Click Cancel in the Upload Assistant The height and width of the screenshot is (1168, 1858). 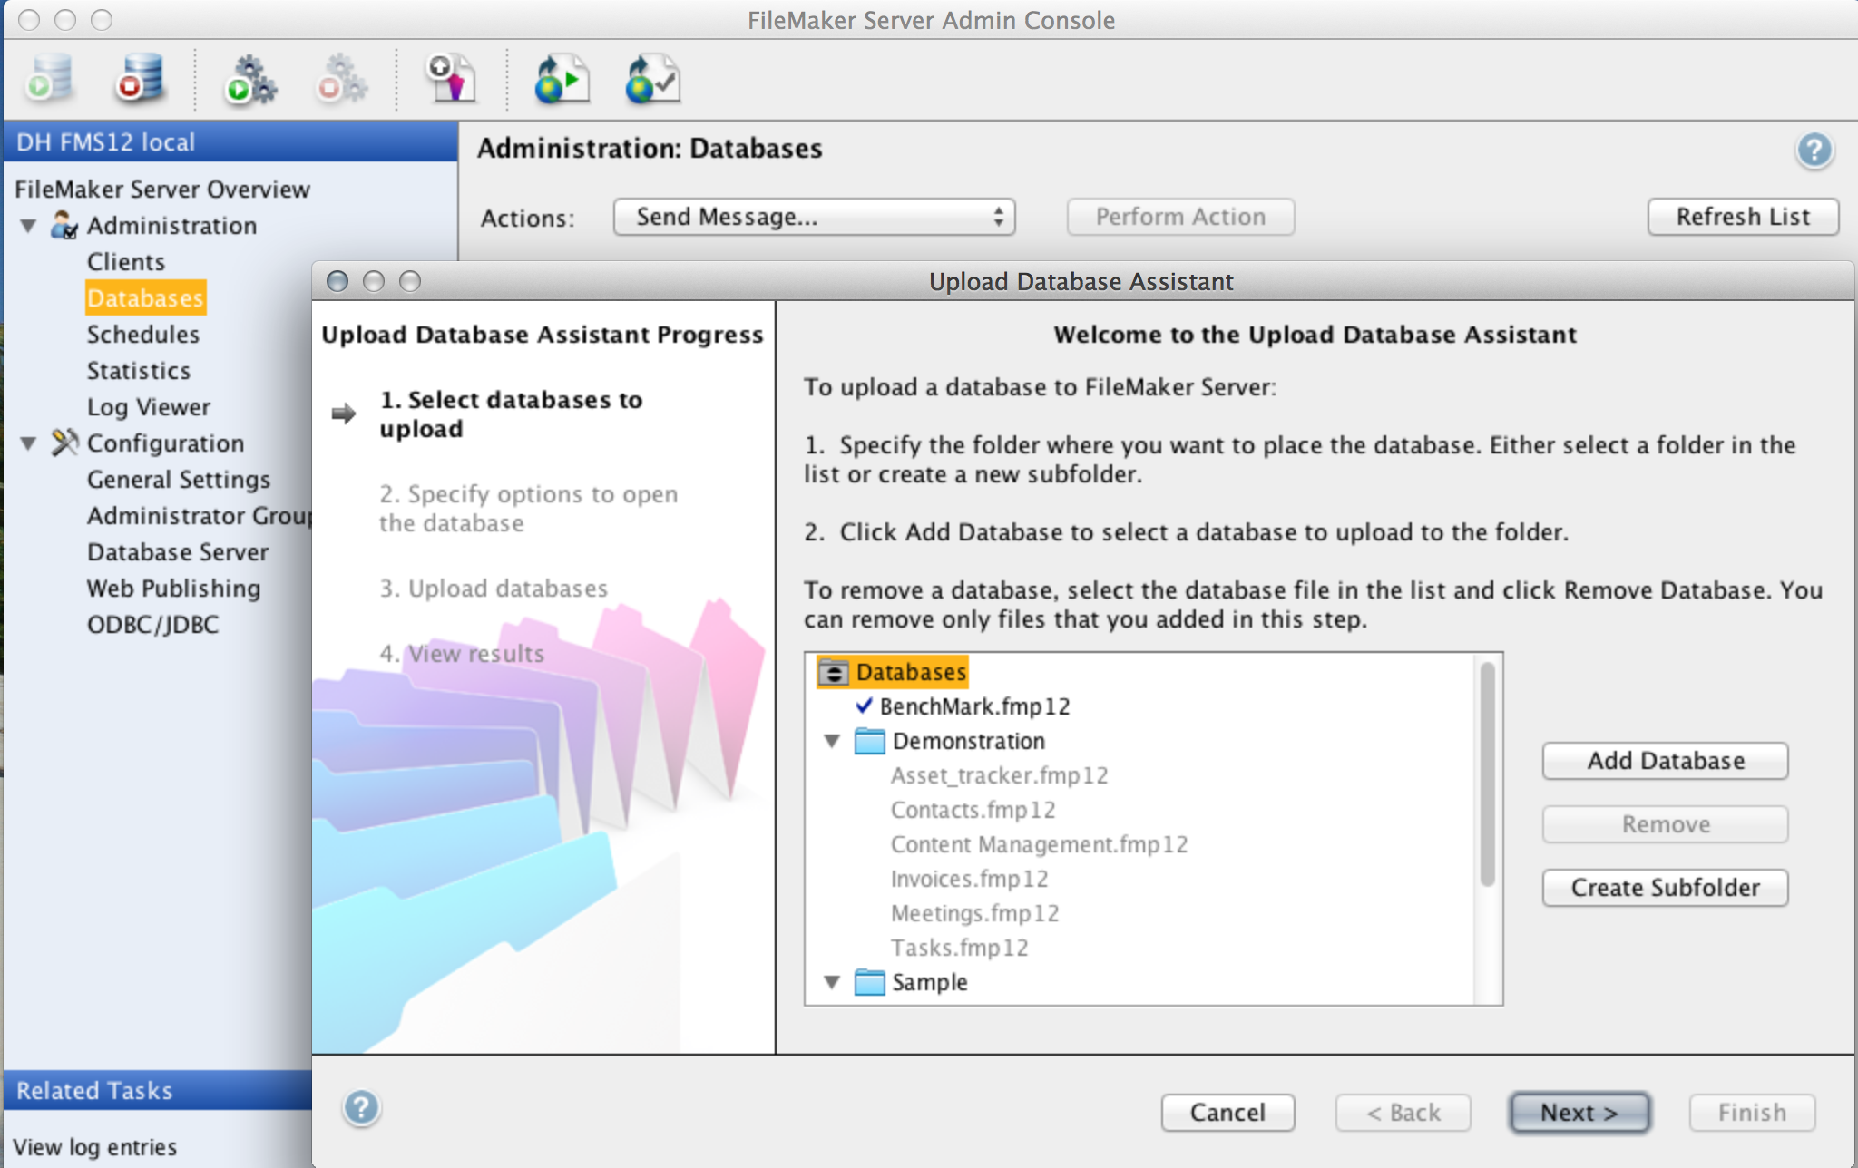1227,1113
